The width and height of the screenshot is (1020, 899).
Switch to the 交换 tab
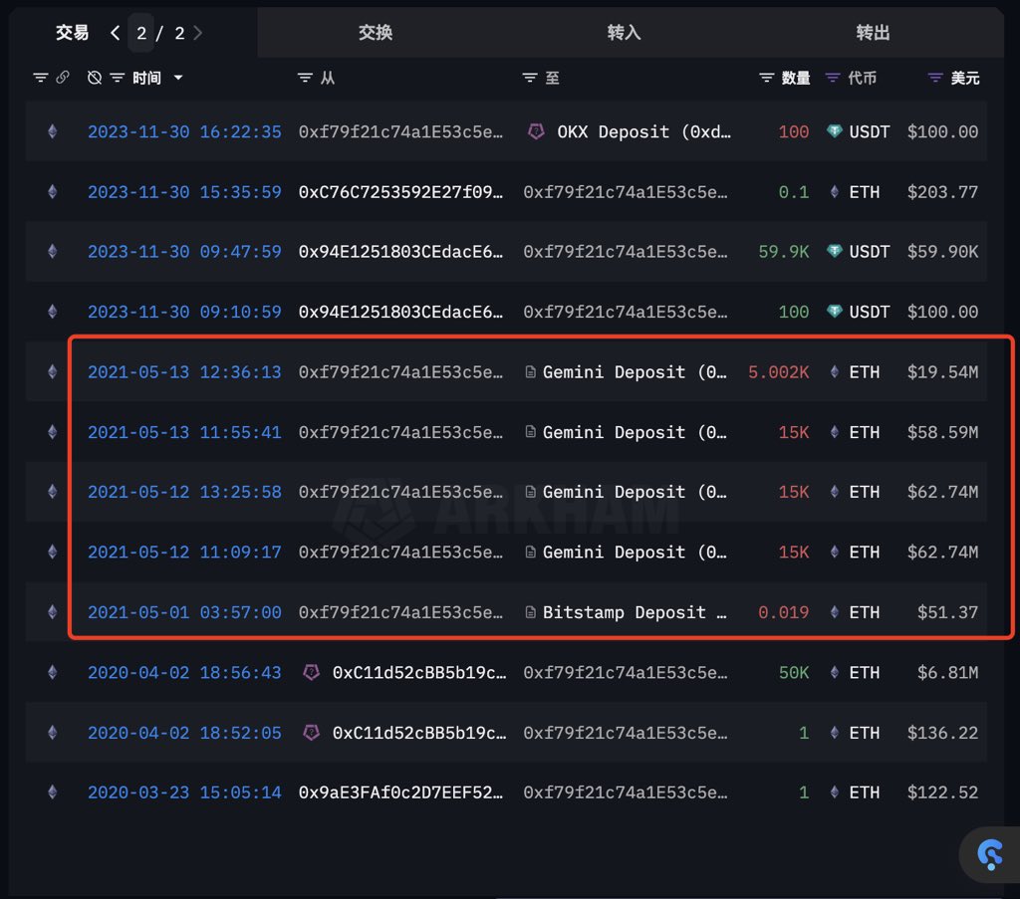(x=376, y=33)
